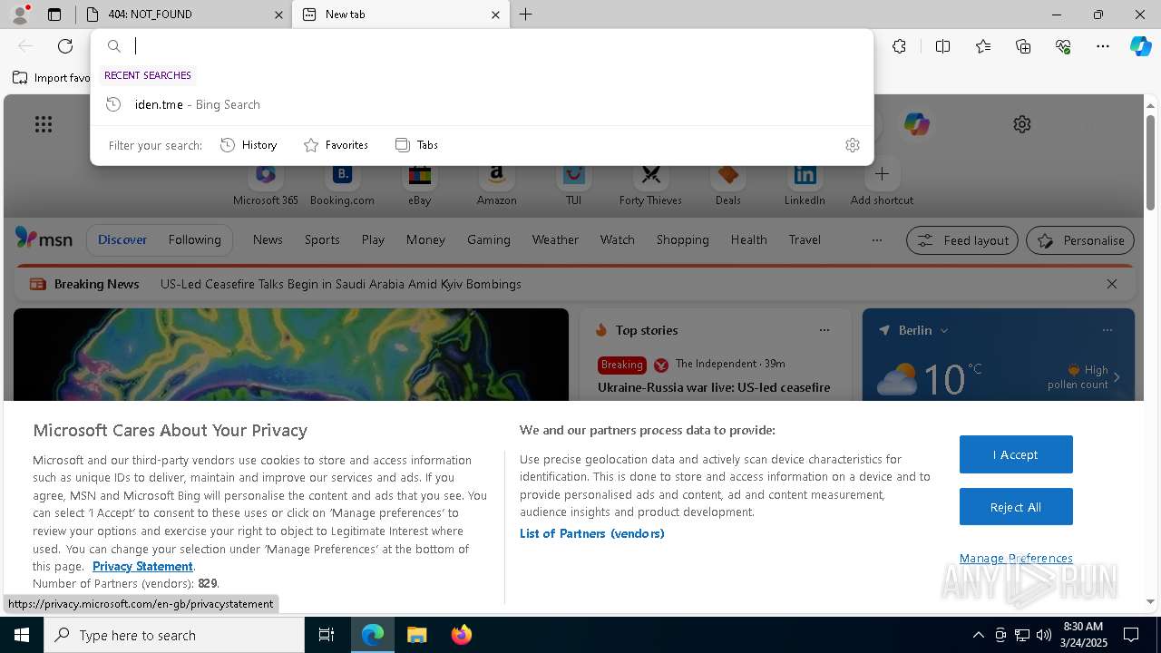Viewport: 1161px width, 653px height.
Task: Open the search filter settings gear
Action: 852,145
